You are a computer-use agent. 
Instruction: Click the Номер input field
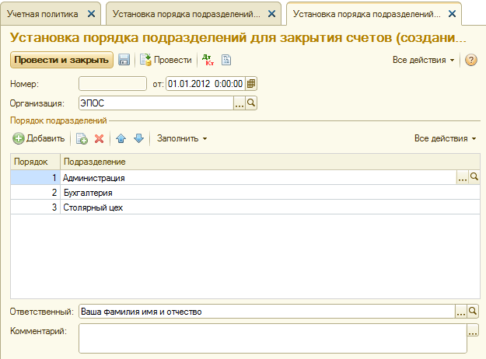click(113, 84)
